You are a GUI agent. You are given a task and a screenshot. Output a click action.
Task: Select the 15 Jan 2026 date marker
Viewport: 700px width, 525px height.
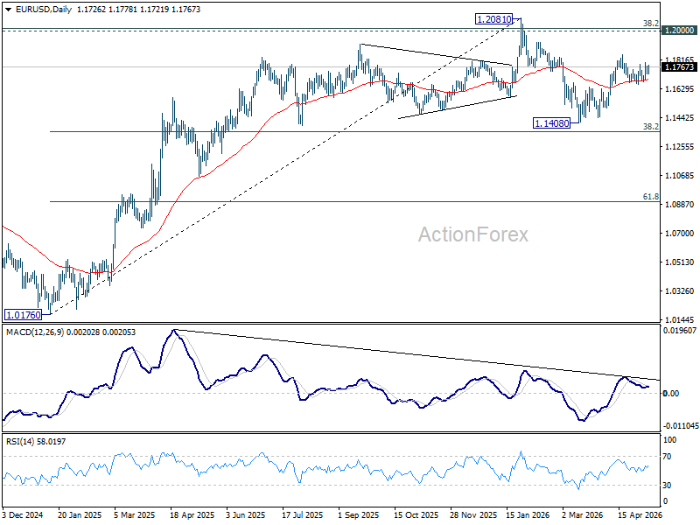click(x=528, y=514)
